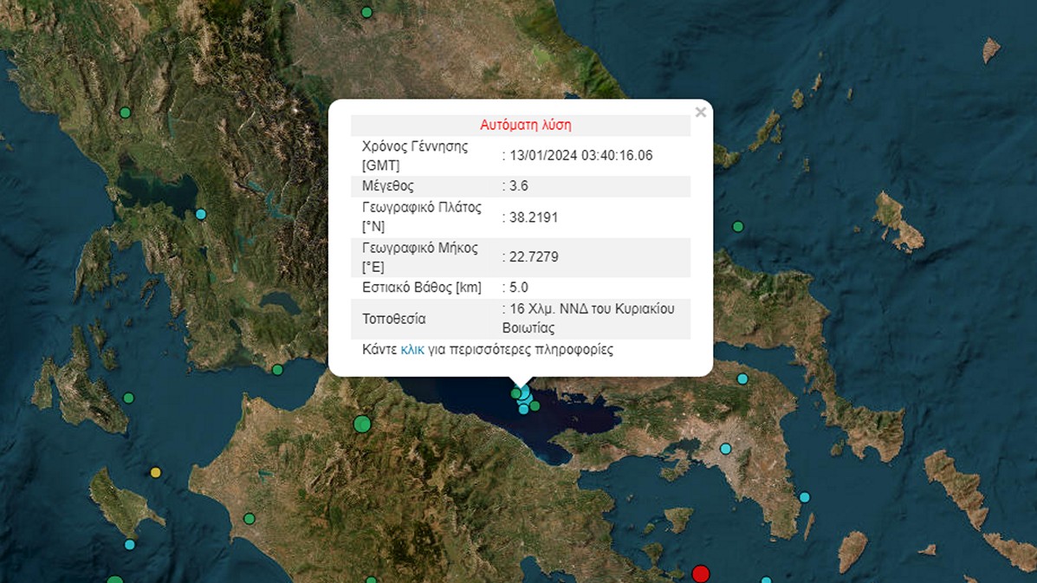Open the 'κλικ' link for more information
Image resolution: width=1037 pixels, height=583 pixels.
point(412,350)
